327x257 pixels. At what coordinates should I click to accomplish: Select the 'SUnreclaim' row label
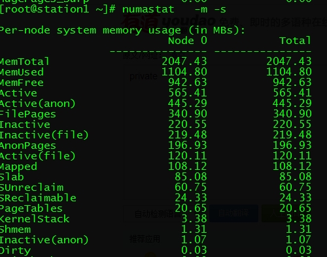pyautogui.click(x=31, y=188)
